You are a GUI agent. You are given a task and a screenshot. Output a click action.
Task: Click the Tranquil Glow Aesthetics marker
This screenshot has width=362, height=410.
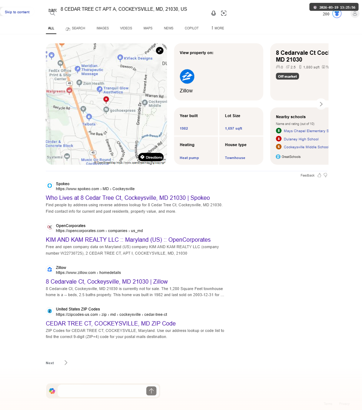click(99, 89)
